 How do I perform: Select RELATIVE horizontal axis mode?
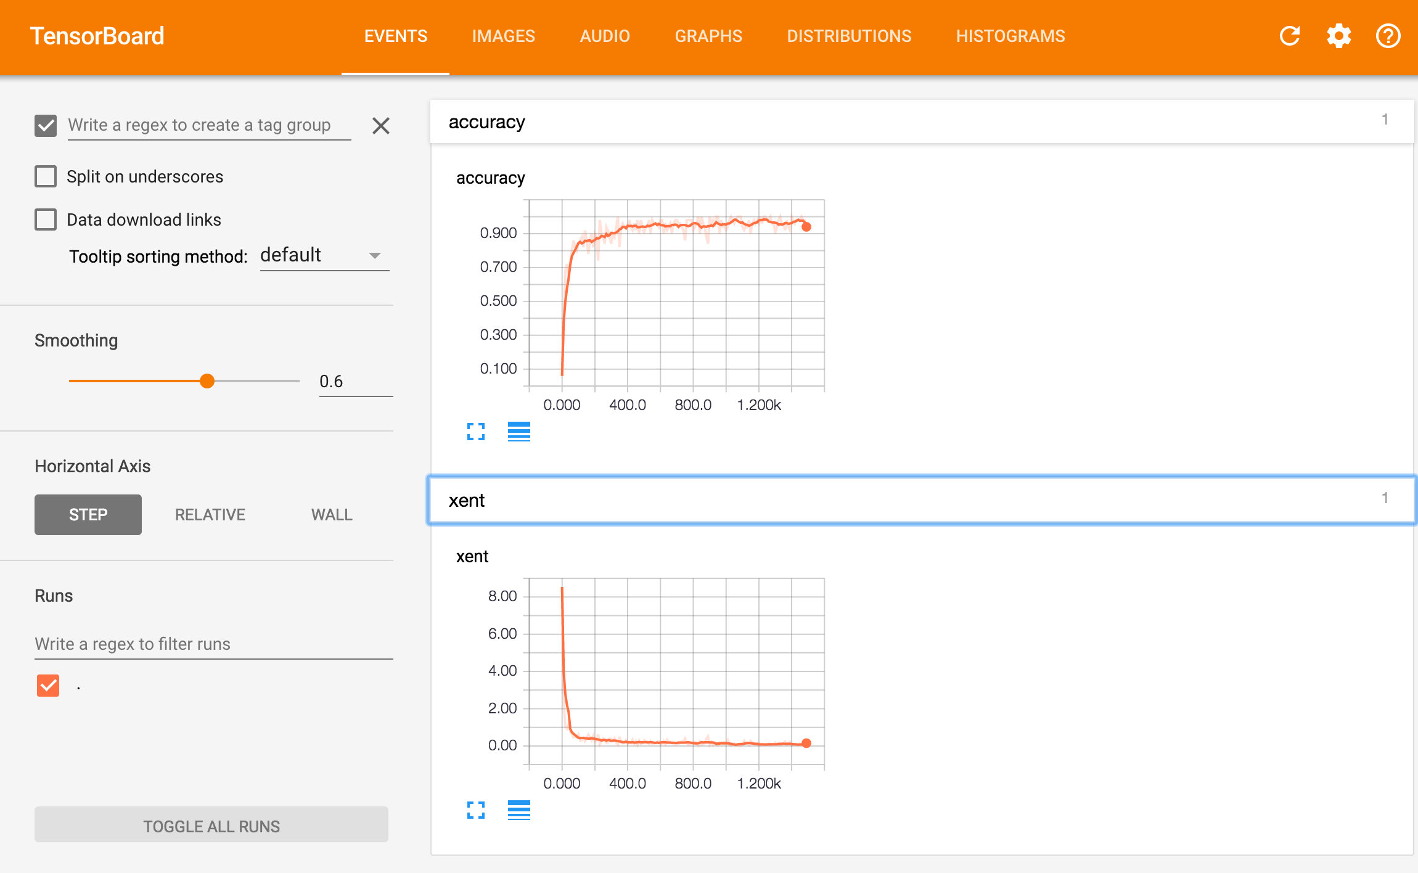[210, 515]
